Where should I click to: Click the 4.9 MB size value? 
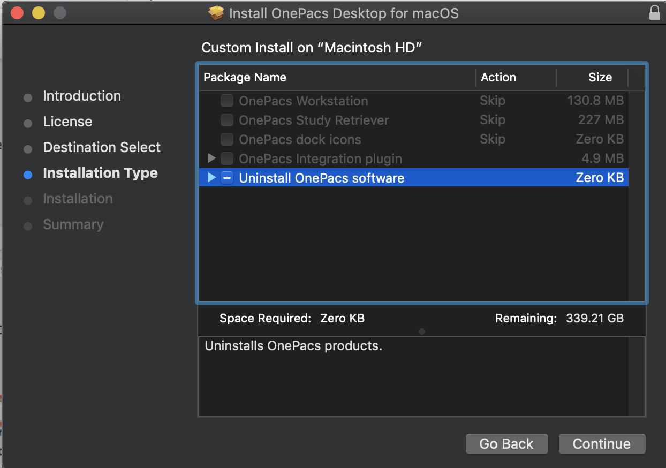tap(603, 158)
